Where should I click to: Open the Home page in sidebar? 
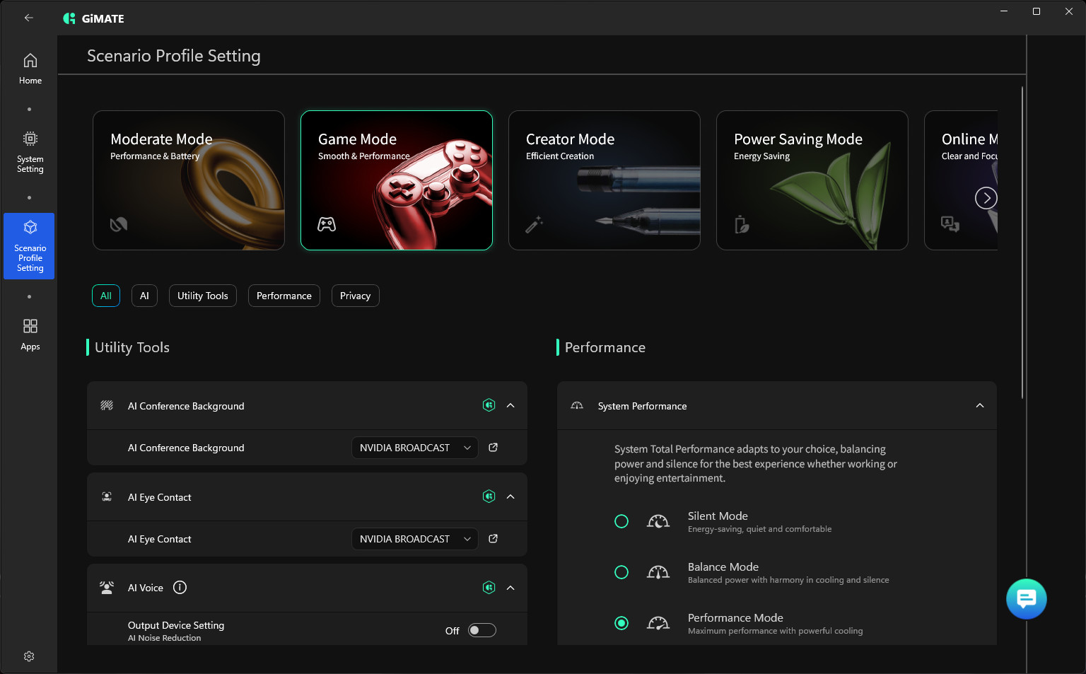[30, 69]
